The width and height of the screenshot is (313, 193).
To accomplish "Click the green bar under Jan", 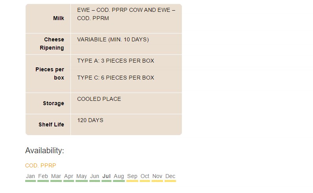I will click(x=31, y=181).
